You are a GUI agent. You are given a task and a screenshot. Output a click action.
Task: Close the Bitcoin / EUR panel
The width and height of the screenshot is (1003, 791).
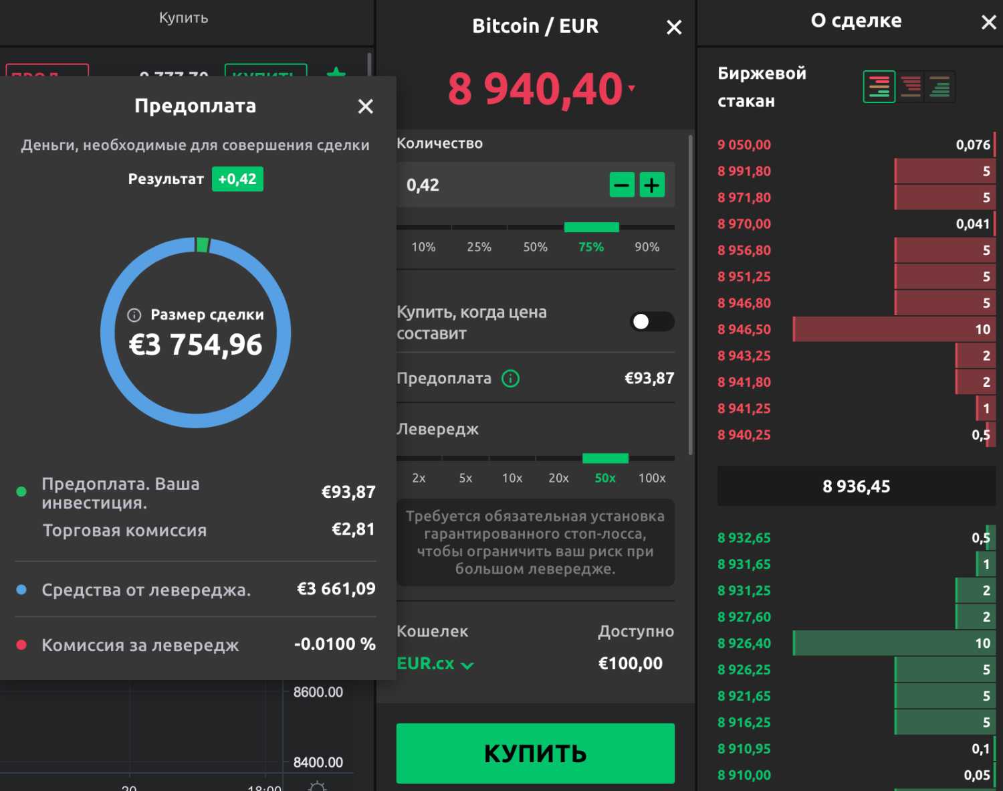tap(674, 27)
